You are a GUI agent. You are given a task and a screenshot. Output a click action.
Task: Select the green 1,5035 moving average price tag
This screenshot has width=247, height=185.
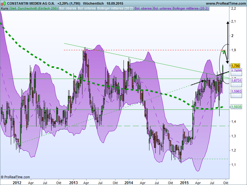236,107
